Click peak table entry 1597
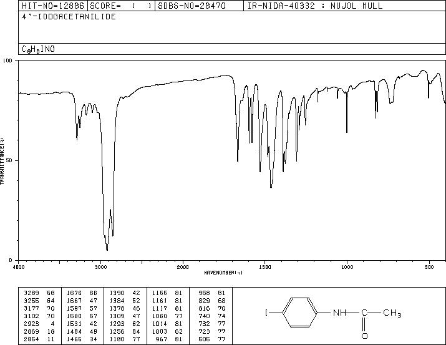The height and width of the screenshot is (345, 446). (x=82, y=308)
